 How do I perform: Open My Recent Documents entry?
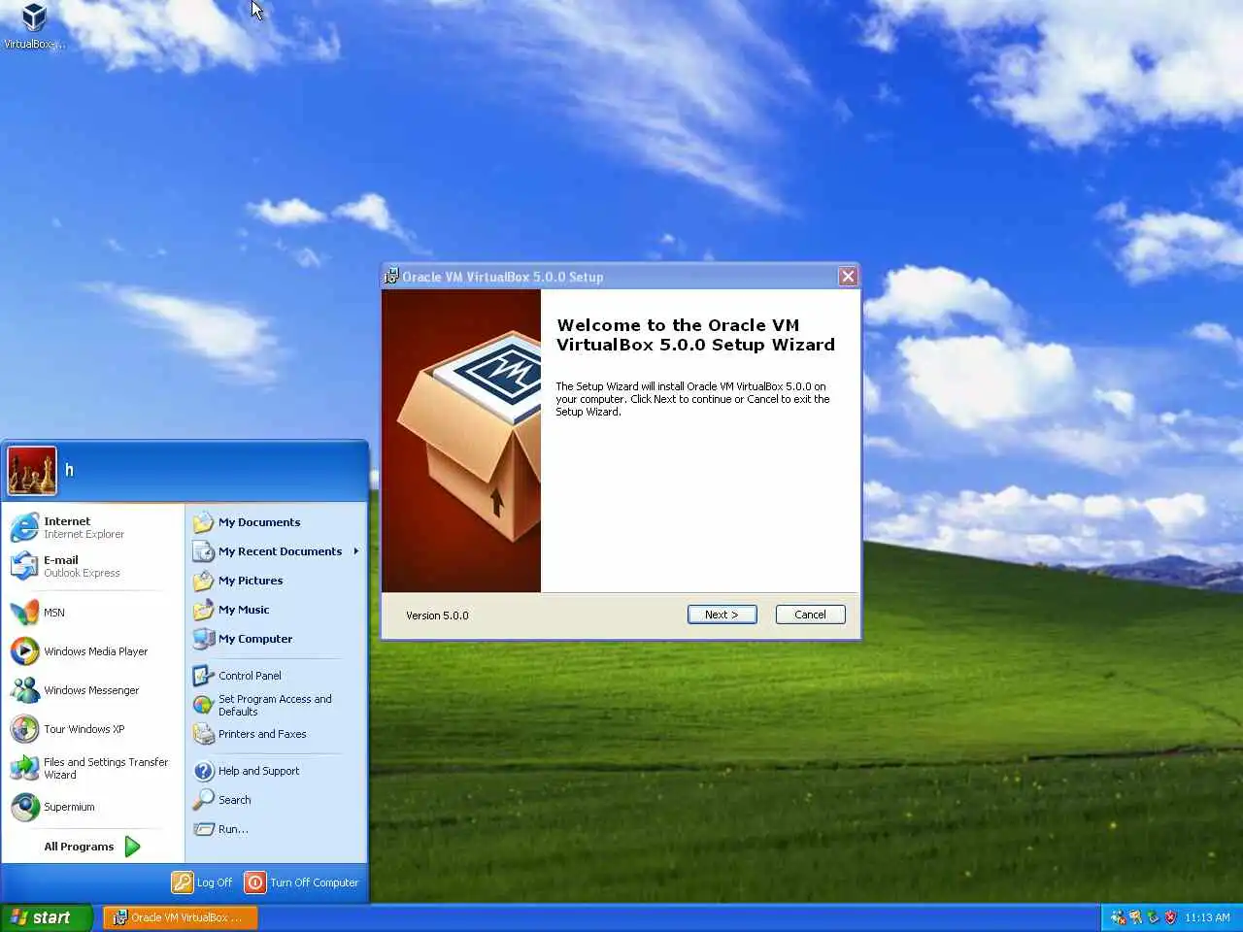tap(276, 551)
